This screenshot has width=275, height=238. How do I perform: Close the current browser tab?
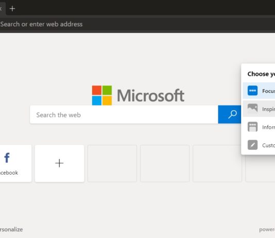pyautogui.click(x=1, y=8)
